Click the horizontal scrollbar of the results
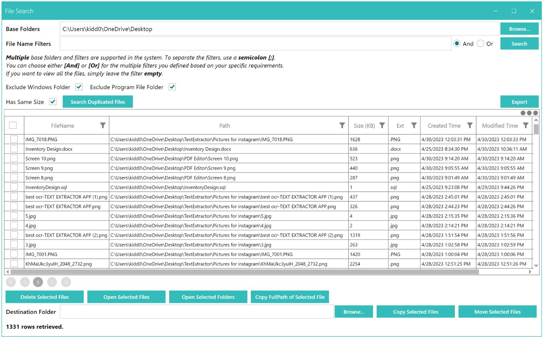The image size is (543, 337). (x=245, y=272)
